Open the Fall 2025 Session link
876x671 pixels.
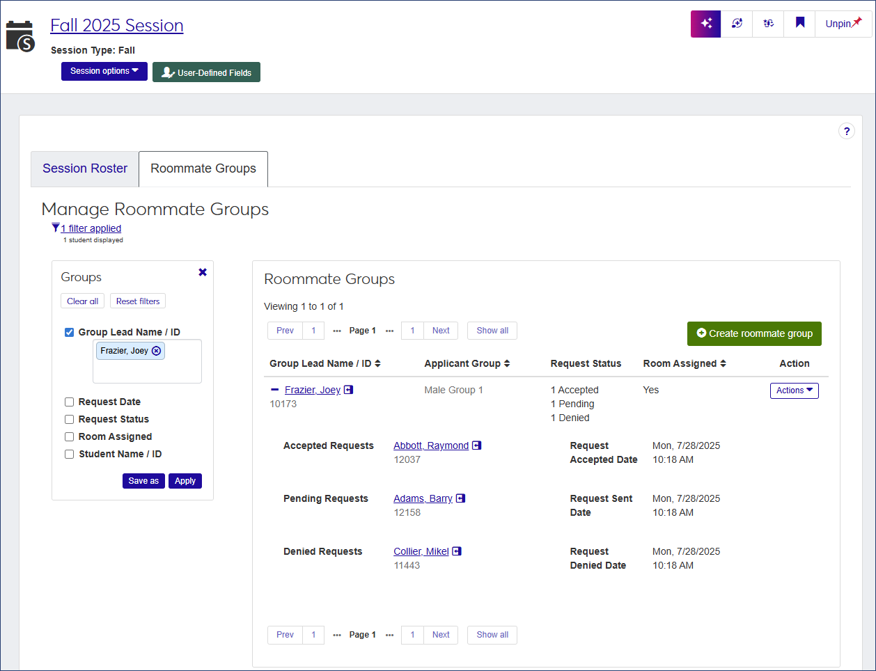116,25
